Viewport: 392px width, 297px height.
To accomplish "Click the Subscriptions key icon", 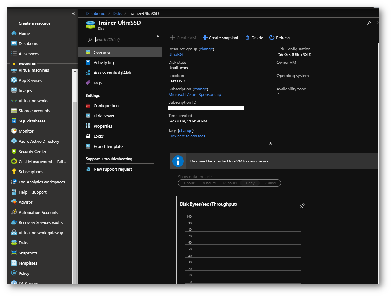I will point(14,172).
